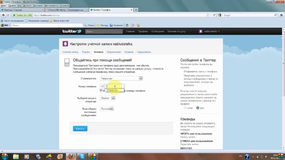Open the Уведомления settings tab
This screenshot has width=285, height=160.
point(114,52)
